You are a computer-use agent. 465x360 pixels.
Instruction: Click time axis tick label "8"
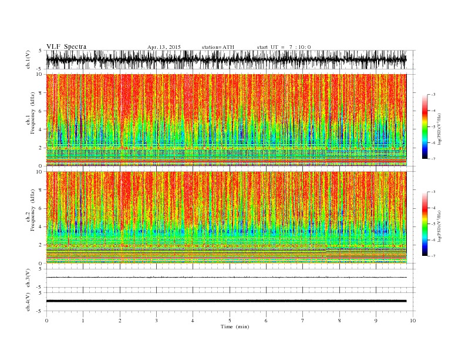(339, 321)
